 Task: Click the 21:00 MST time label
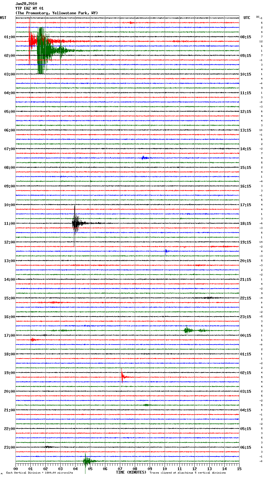(9, 410)
